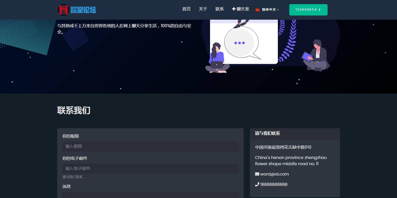Click the plus icon beside 聊天室

click(x=234, y=9)
